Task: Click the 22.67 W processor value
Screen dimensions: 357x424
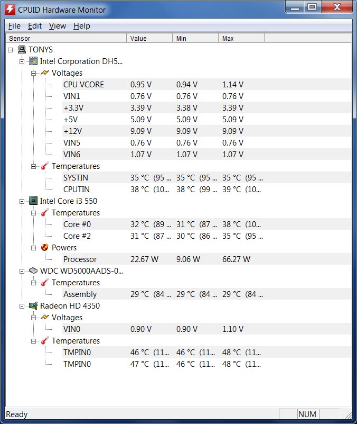Action: click(x=144, y=259)
